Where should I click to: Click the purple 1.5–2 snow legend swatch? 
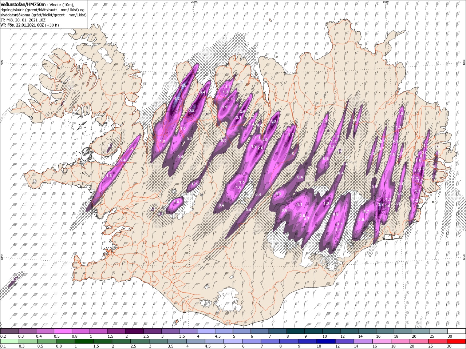coord(116,331)
